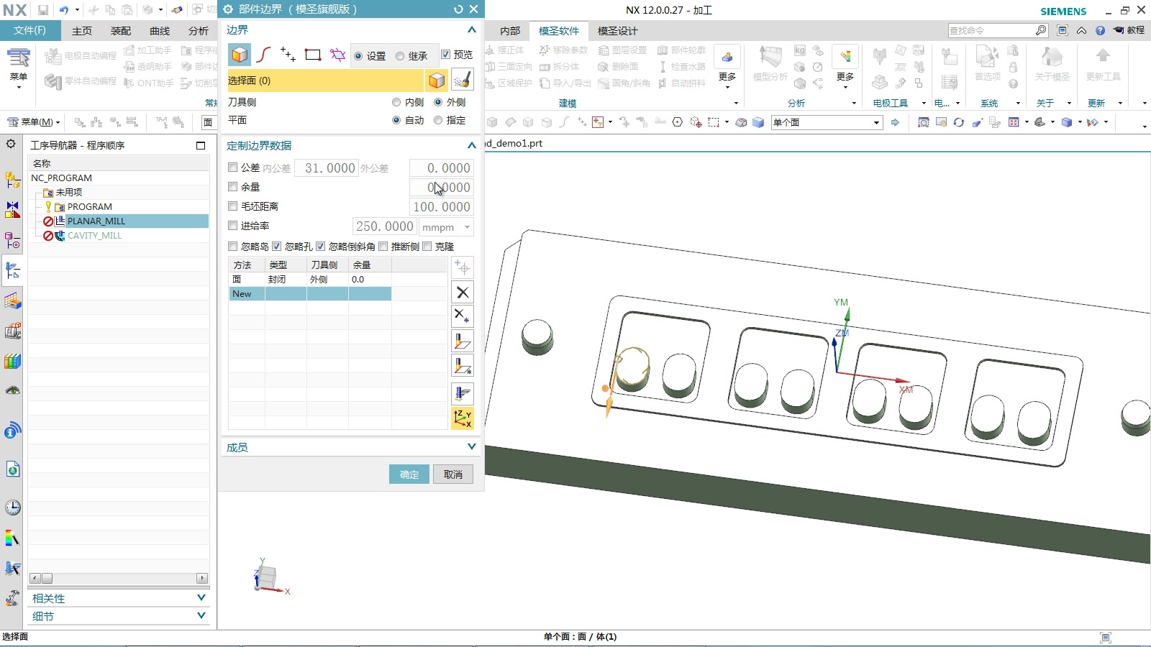Open the 菜单(M) dropdown
Screen dimensions: 1151x647
(x=33, y=122)
